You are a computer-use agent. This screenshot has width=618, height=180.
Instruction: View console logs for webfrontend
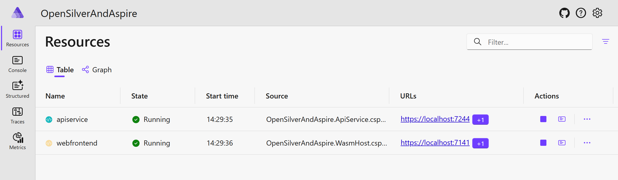pyautogui.click(x=562, y=143)
